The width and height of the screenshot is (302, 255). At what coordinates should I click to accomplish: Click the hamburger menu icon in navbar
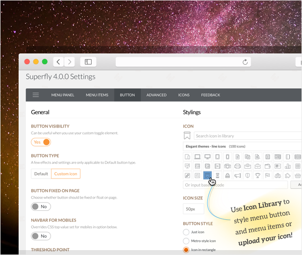(36, 95)
